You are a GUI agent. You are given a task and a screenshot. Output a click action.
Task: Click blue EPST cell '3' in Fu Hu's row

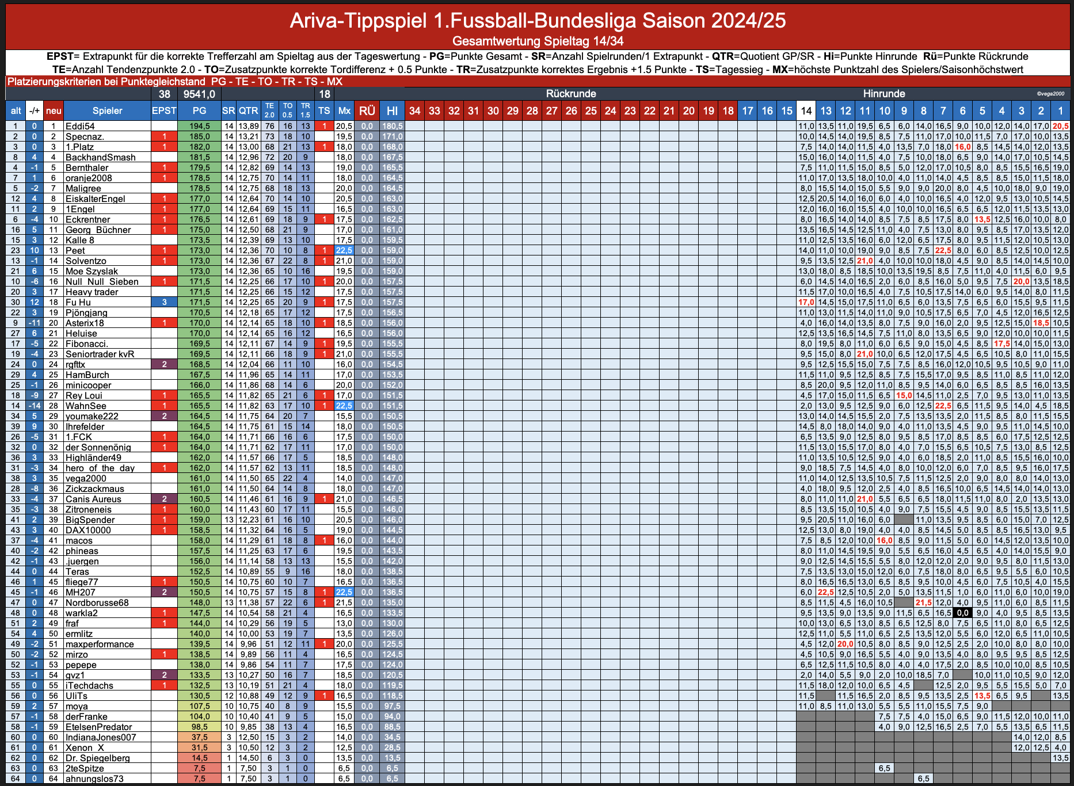pyautogui.click(x=165, y=302)
